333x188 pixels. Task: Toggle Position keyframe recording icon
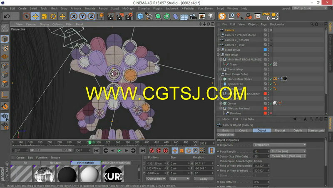(175, 151)
